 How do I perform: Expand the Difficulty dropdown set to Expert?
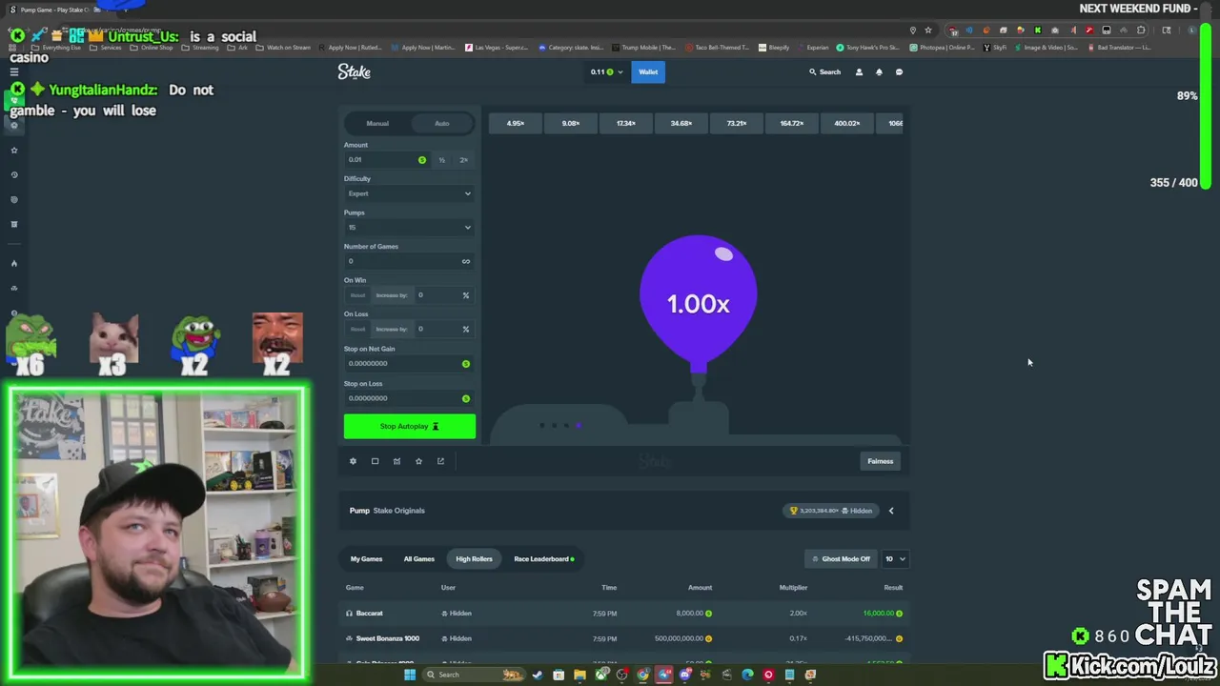(x=409, y=193)
